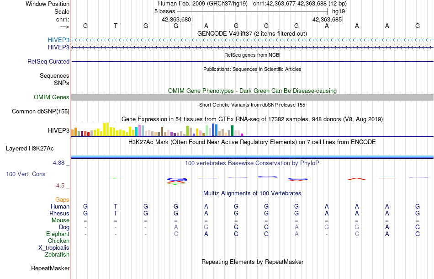This screenshot has height=279, width=434.
Task: Open the GENCODE V49lift37 track title
Action: [x=252, y=33]
